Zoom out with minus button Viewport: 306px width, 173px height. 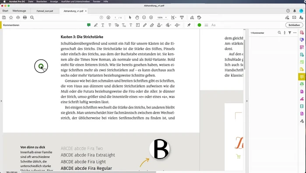coord(144,17)
